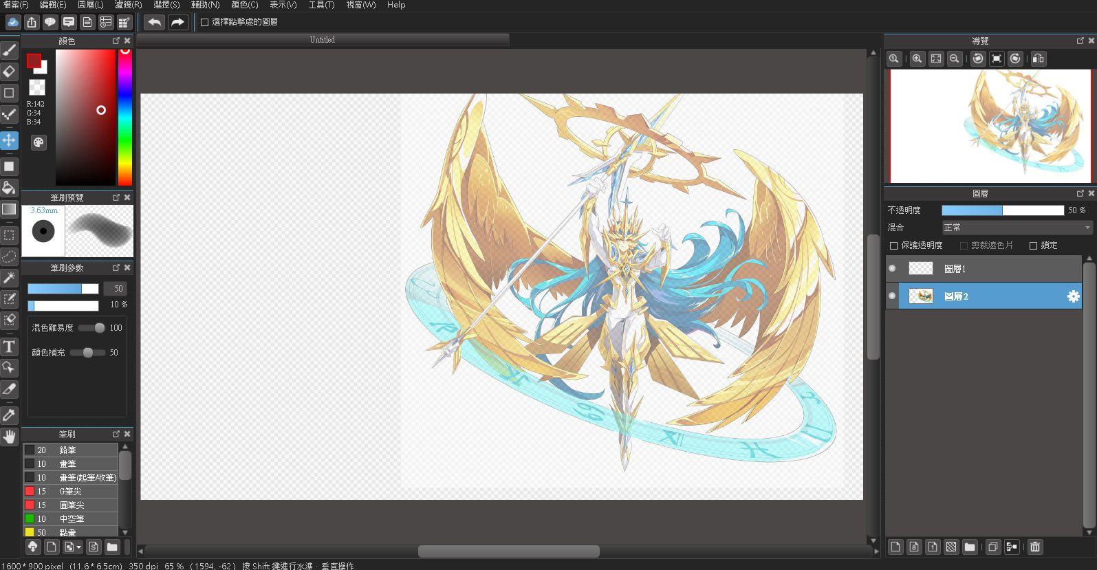1097x570 pixels.
Task: Open the 濾鏡(R) menu
Action: [x=129, y=5]
